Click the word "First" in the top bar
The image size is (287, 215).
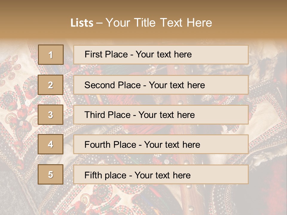coord(93,54)
